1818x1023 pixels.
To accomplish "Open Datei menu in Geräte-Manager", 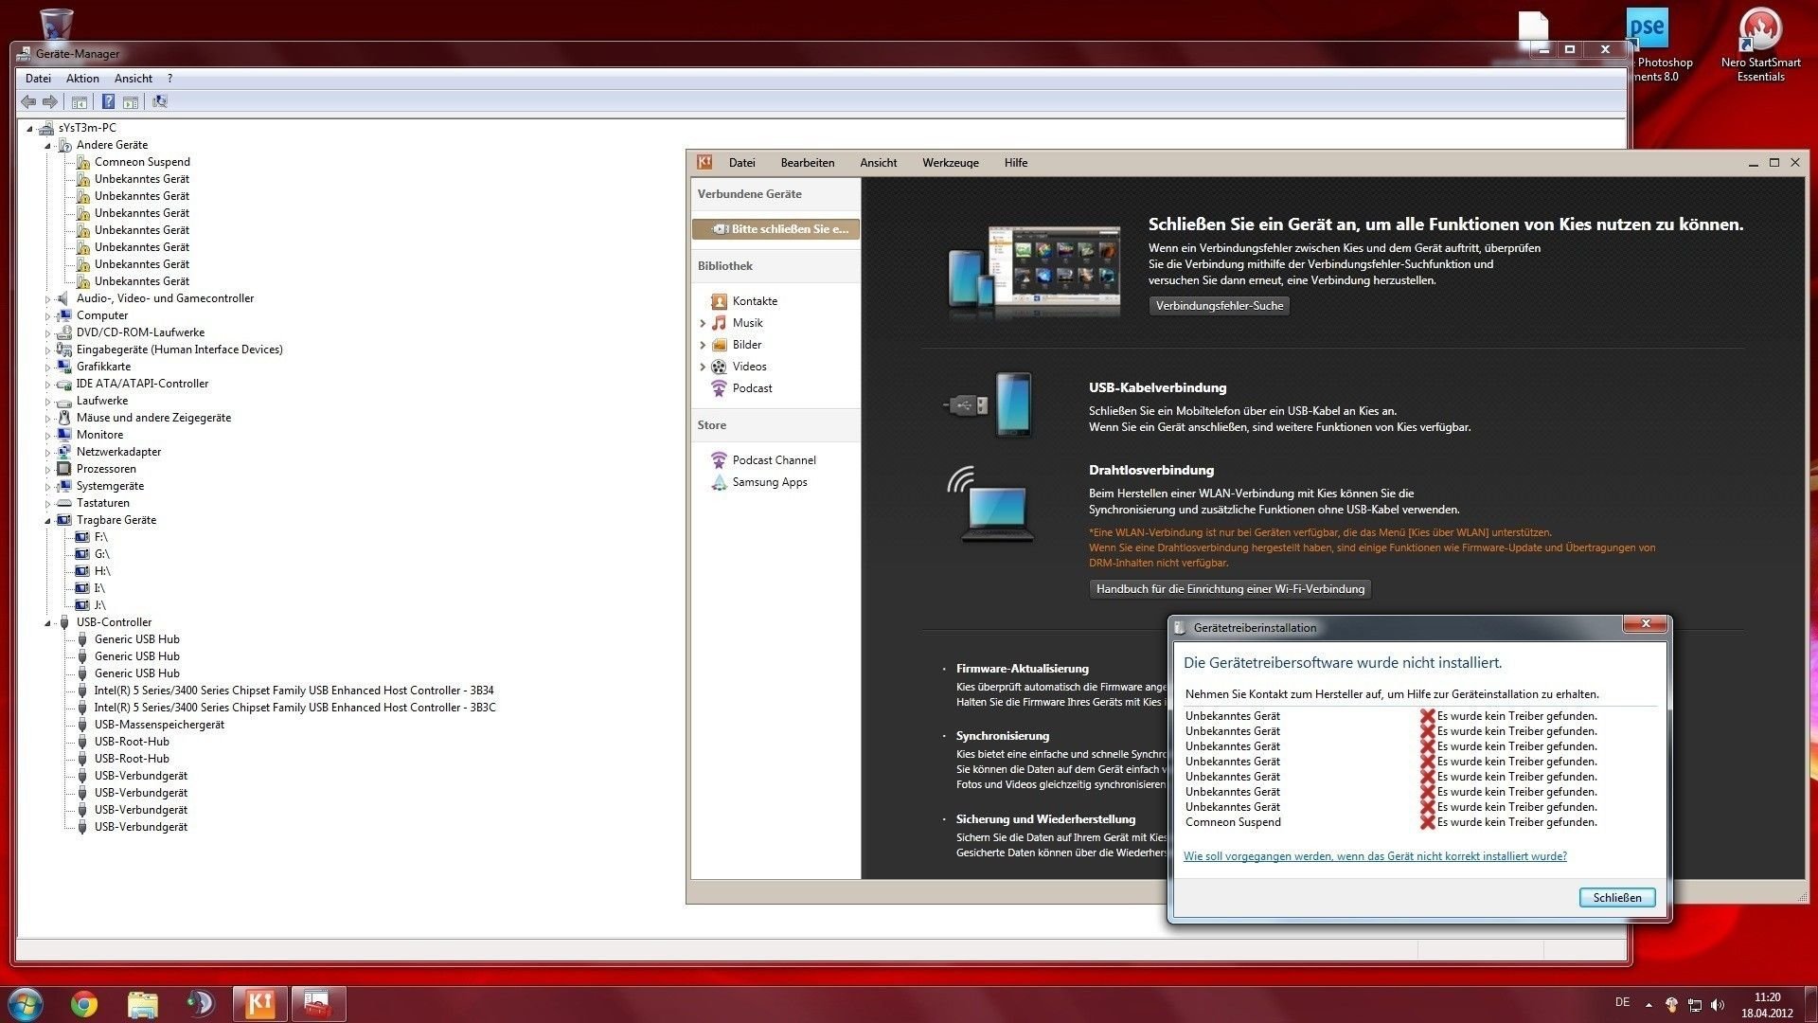I will tap(38, 79).
